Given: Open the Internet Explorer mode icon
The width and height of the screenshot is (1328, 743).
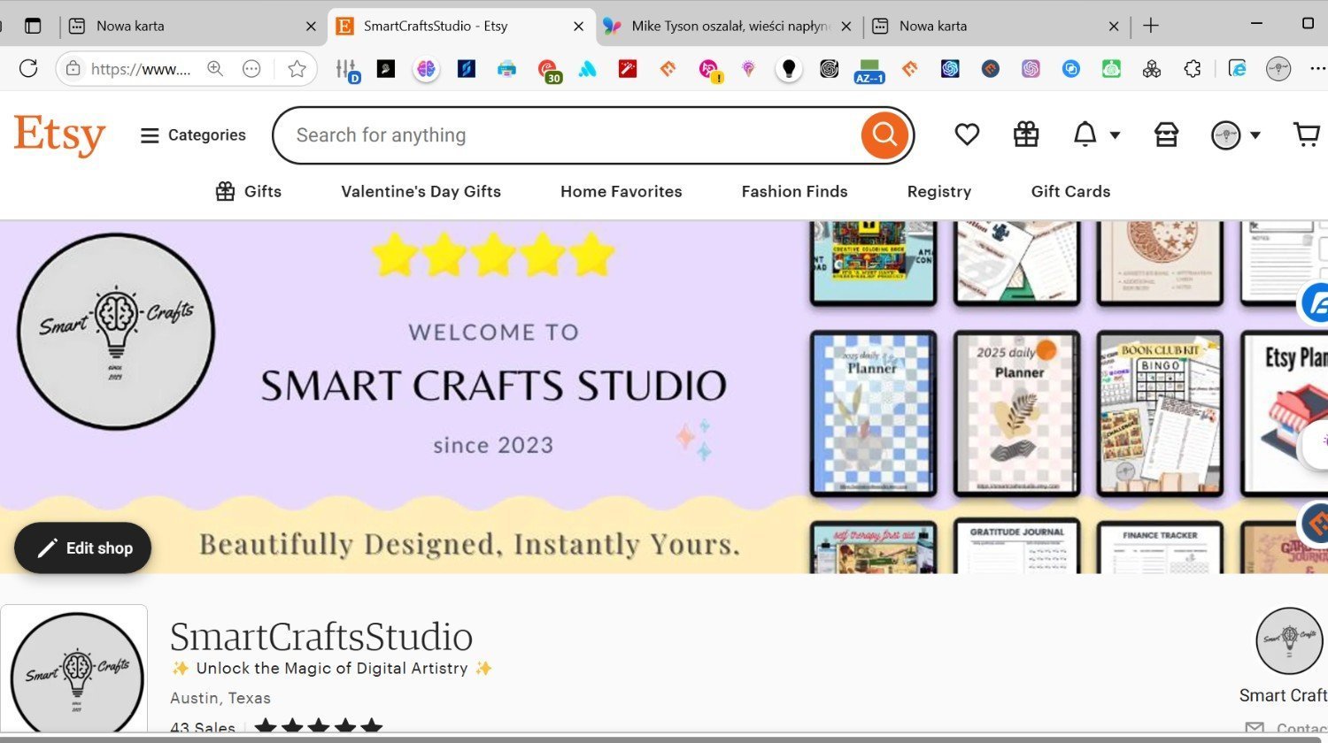Looking at the screenshot, I should click(1238, 68).
